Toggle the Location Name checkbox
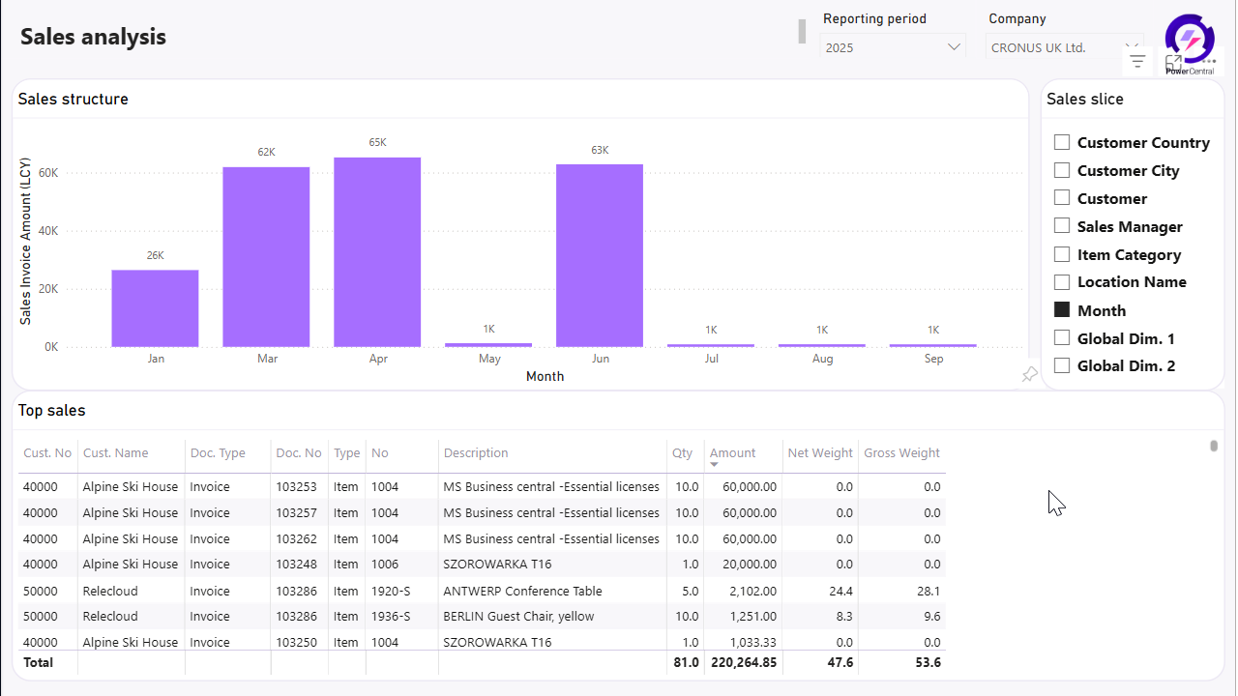 (1062, 282)
